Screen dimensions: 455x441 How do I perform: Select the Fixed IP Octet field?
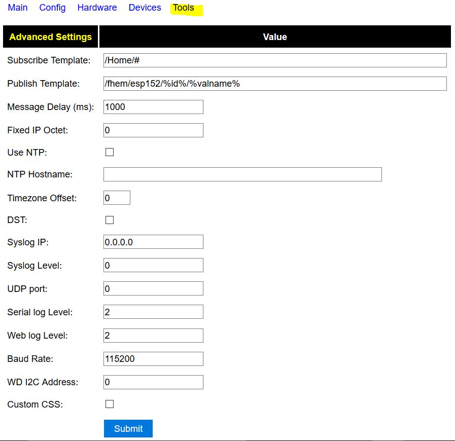click(153, 130)
